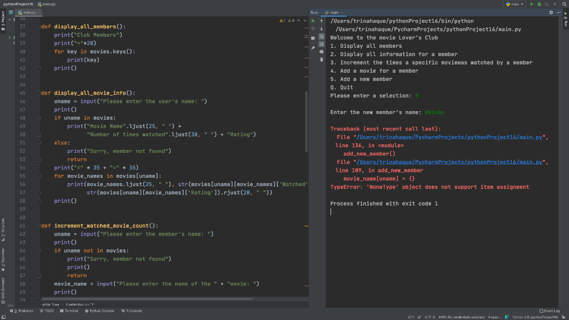This screenshot has width=569, height=320.
Task: Open second main.py traceback link, line 109
Action: pos(449,162)
